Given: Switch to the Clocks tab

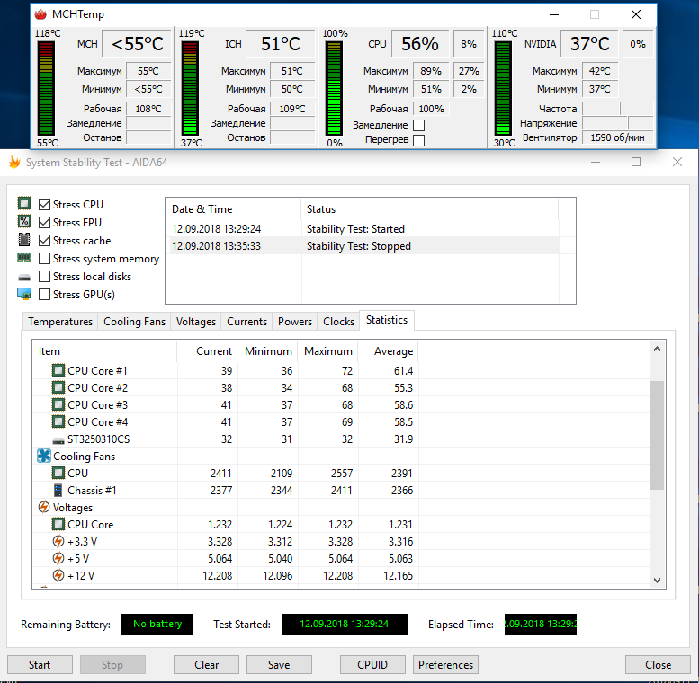Looking at the screenshot, I should pos(338,322).
